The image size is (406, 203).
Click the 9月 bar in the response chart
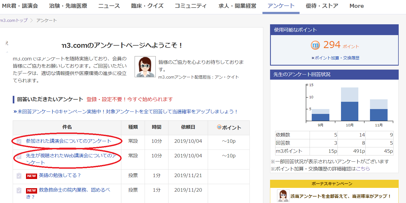click(x=320, y=115)
